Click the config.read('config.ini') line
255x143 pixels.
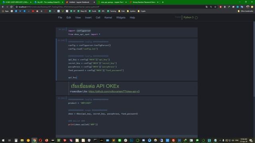[x=83, y=49]
